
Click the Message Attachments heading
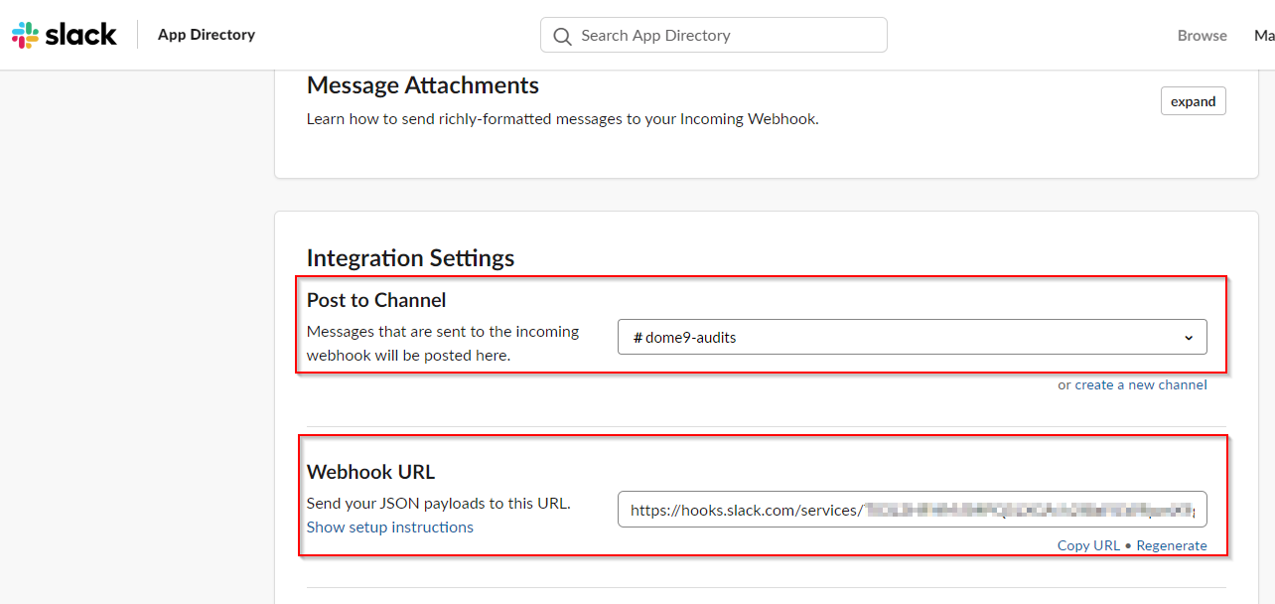pos(423,85)
